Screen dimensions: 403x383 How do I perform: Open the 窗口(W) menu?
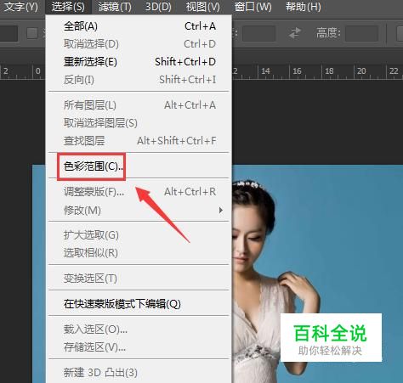[x=253, y=6]
